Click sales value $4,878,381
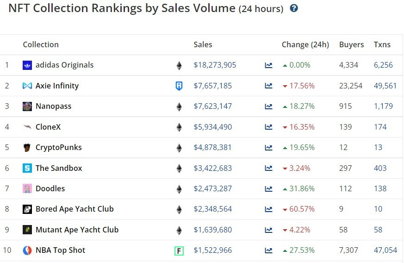 click(212, 148)
